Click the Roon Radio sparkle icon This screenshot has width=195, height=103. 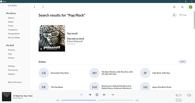81,95
